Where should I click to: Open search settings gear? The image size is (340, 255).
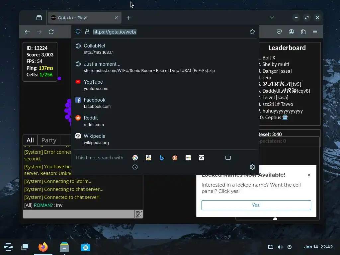252,167
